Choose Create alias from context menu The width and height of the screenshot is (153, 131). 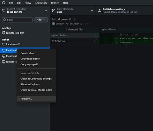(x=36, y=53)
